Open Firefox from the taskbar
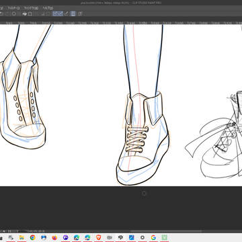The height and width of the screenshot is (242, 242). 54,237
